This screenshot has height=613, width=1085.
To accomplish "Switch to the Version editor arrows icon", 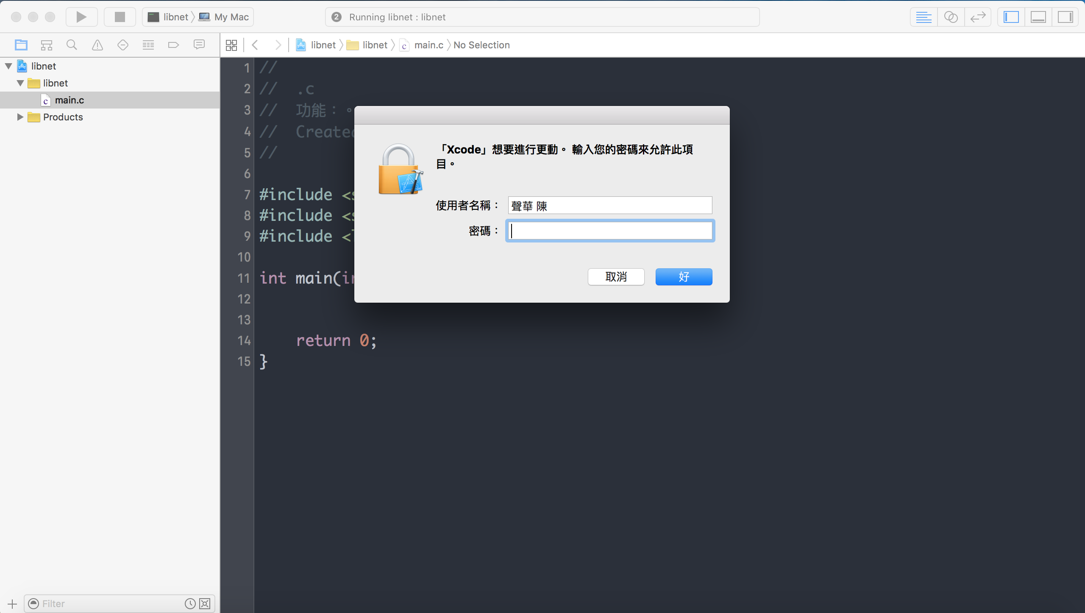I will [x=978, y=17].
